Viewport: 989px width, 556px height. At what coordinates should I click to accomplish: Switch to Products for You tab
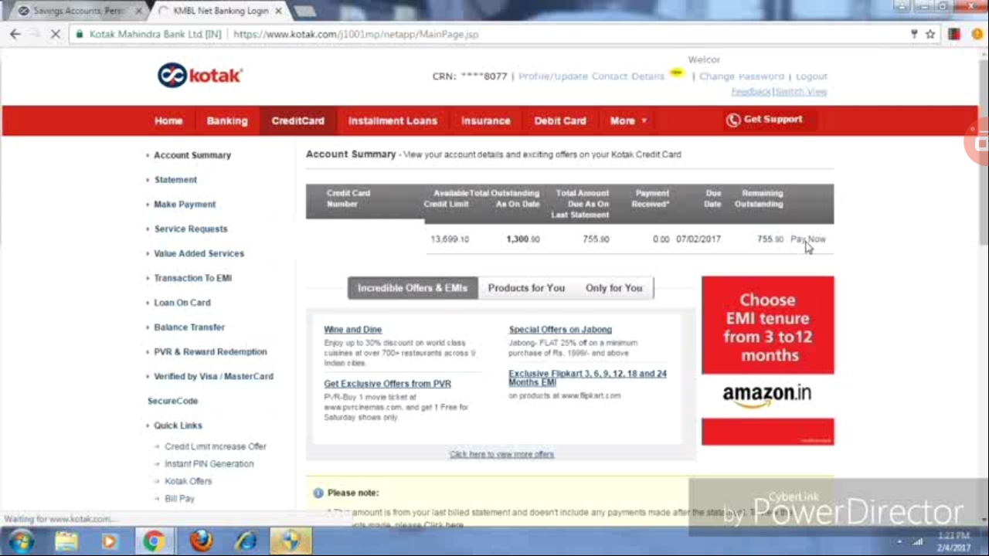pos(526,288)
